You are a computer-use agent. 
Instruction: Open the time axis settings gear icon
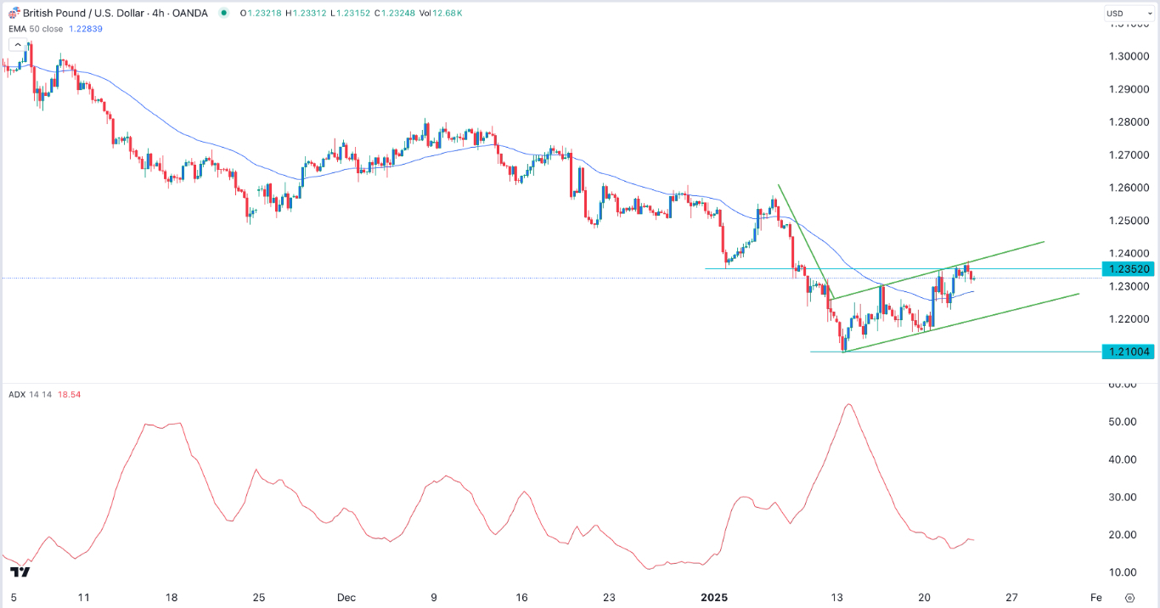click(1130, 597)
